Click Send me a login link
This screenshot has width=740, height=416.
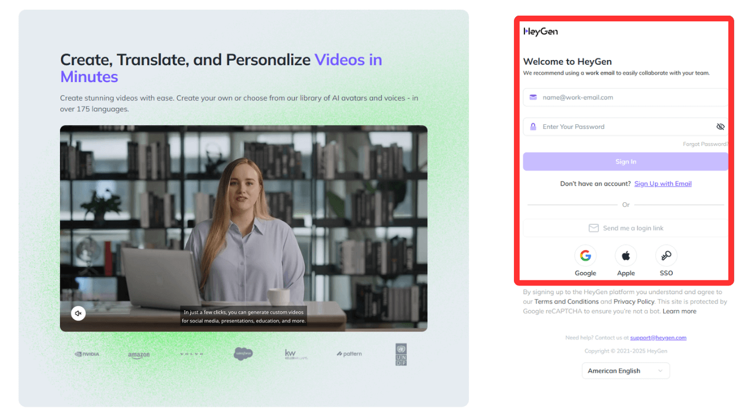click(626, 228)
